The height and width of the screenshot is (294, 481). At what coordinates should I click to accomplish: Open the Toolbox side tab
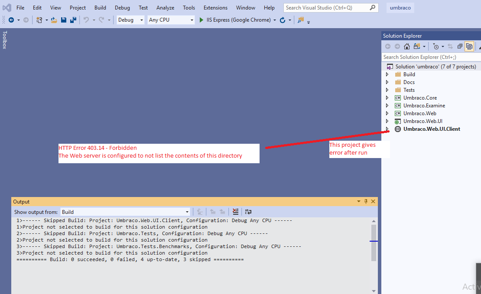[5, 40]
